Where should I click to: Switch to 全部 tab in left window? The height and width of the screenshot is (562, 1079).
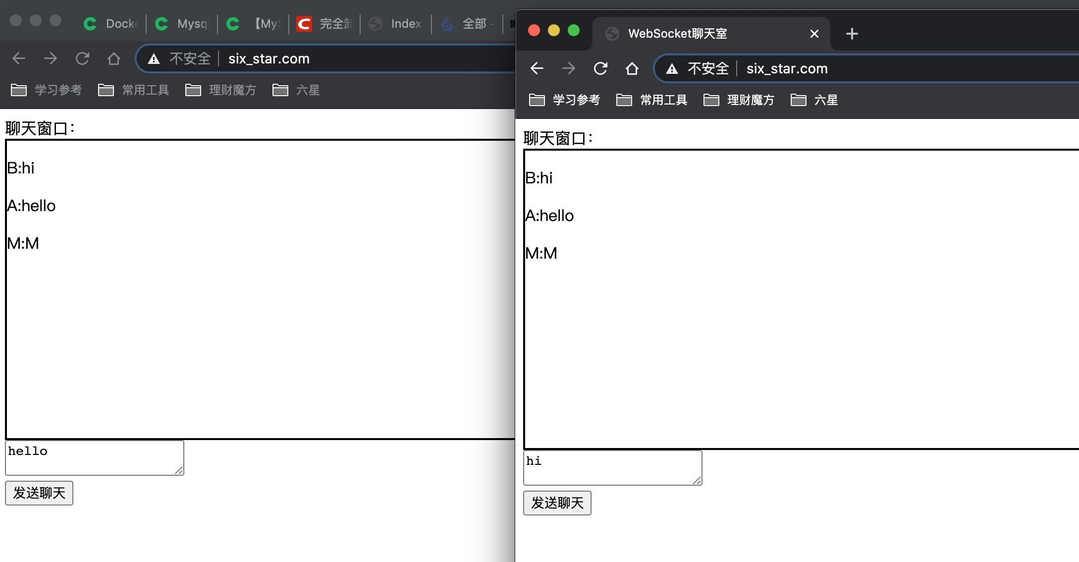[x=468, y=24]
